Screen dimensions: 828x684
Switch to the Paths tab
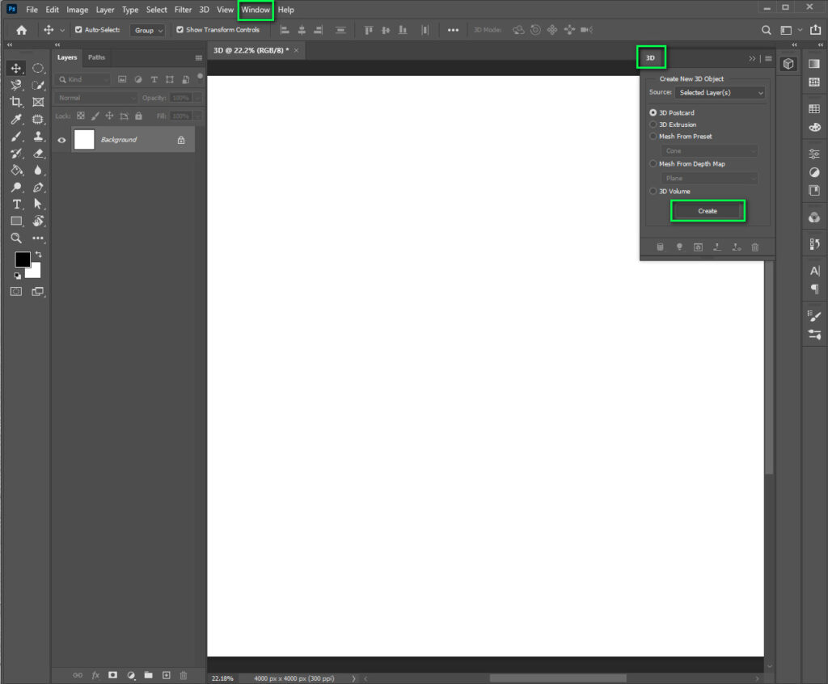pos(96,57)
